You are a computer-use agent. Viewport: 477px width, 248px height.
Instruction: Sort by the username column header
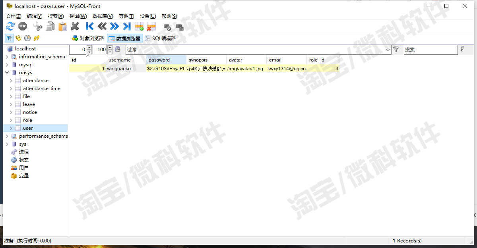pos(126,60)
